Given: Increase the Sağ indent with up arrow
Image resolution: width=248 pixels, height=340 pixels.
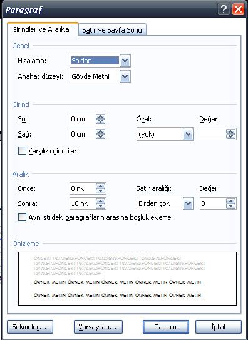Looking at the screenshot, I should (100, 131).
